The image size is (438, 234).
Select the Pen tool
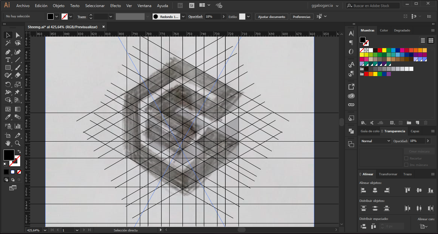tap(8, 52)
